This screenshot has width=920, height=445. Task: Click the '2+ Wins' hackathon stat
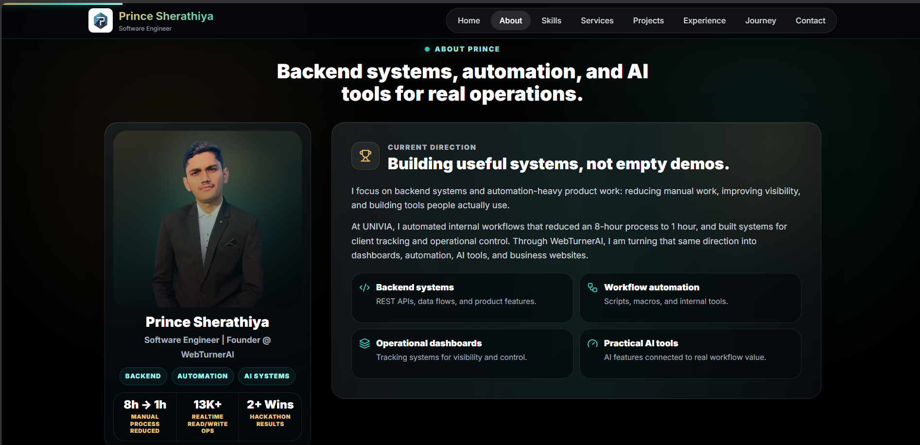270,405
